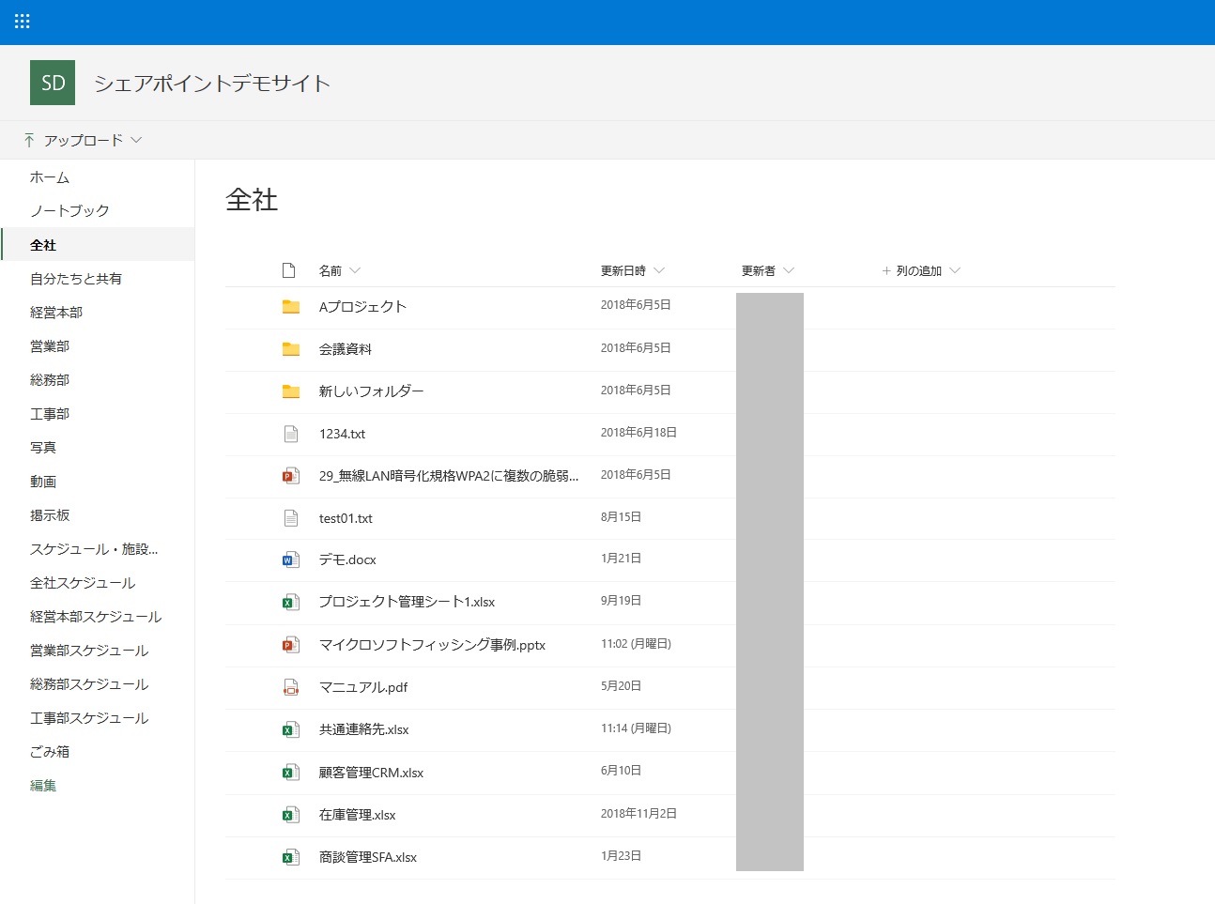Click the SD site logo tile
The image size is (1215, 904).
coord(53,83)
